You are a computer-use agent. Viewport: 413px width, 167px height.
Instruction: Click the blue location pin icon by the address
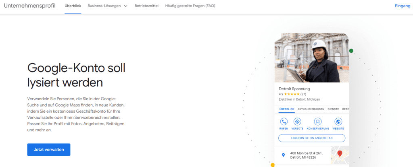click(283, 155)
